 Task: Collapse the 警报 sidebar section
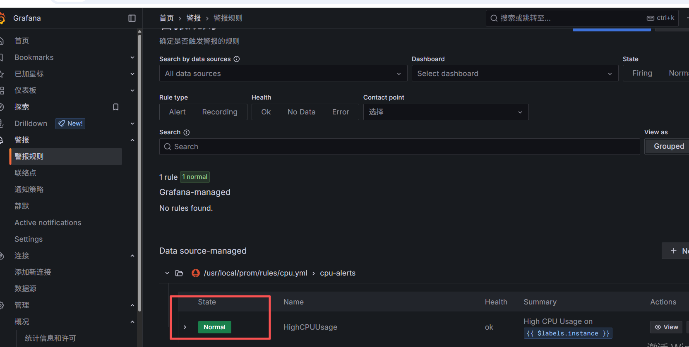pos(132,140)
